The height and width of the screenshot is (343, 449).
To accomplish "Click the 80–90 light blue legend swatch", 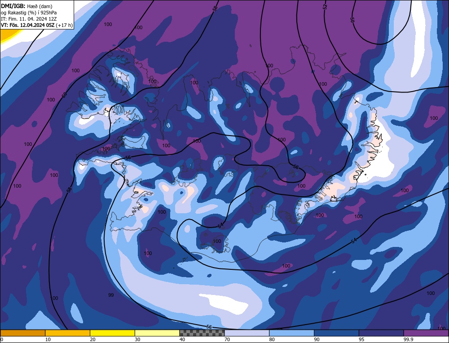I will tap(291, 333).
